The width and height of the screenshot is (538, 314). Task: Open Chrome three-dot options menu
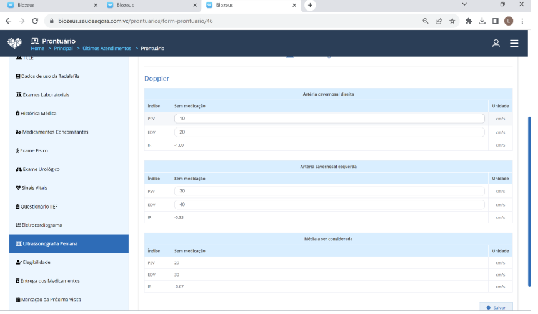pyautogui.click(x=523, y=21)
